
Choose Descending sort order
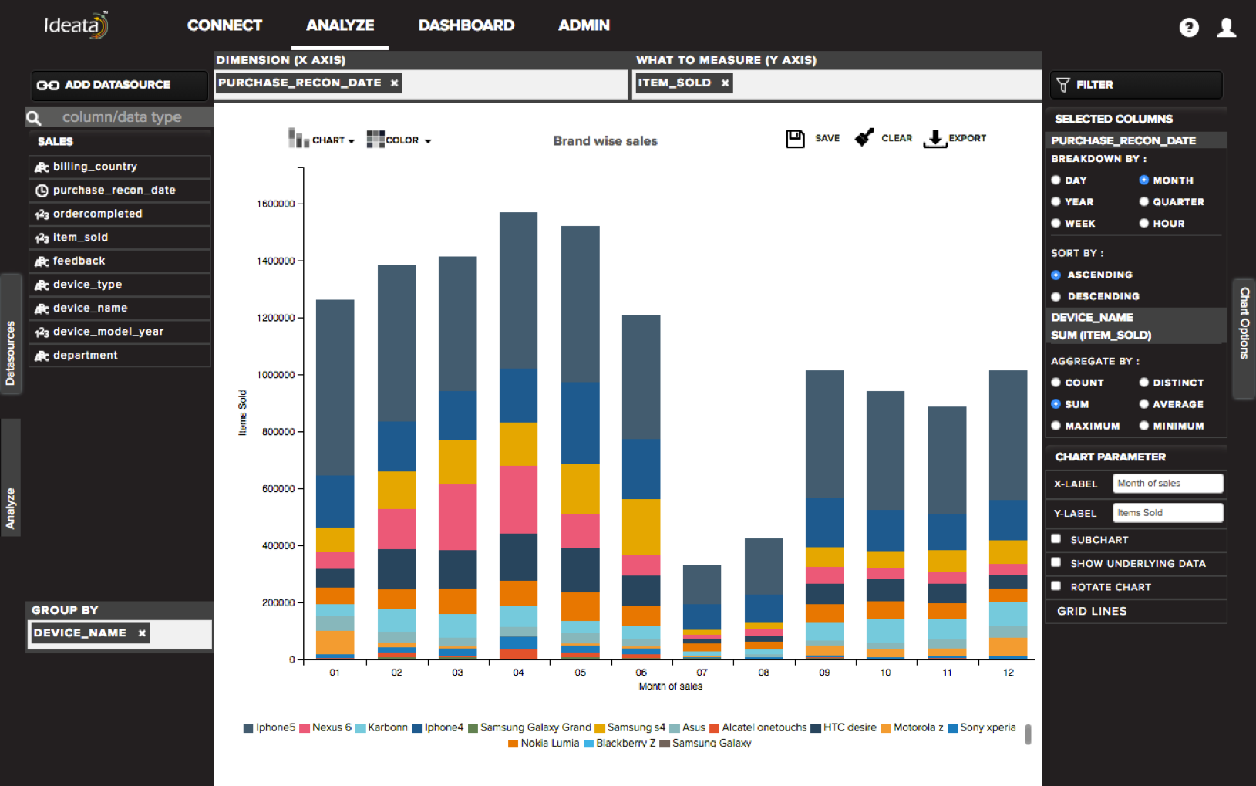(x=1056, y=296)
